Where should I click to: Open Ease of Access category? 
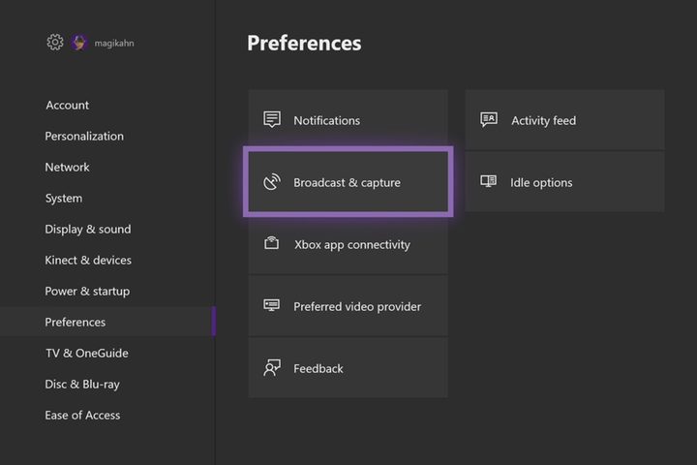(x=82, y=416)
